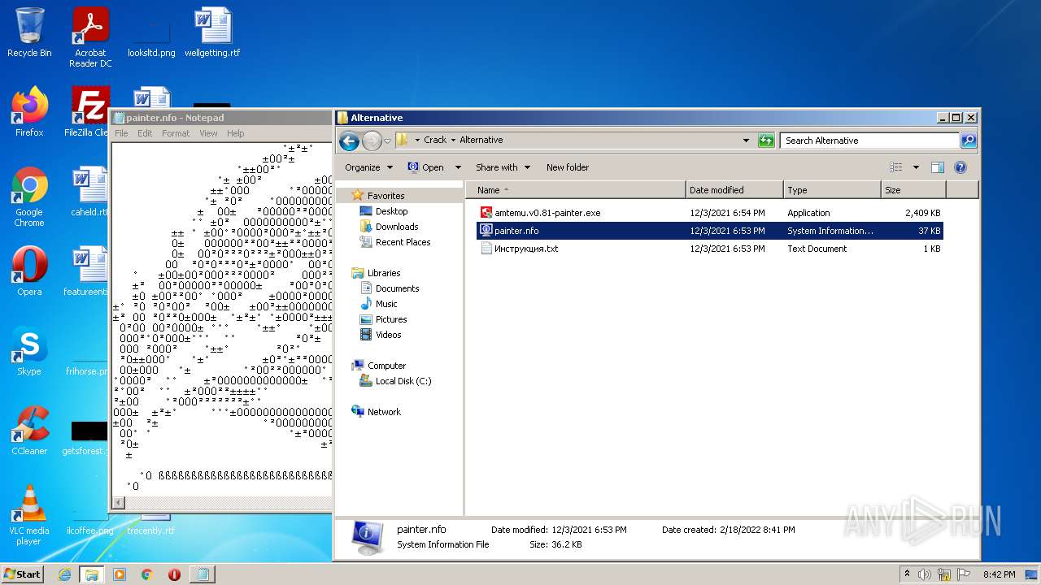This screenshot has height=585, width=1041.
Task: Click Chrome icon in the taskbar
Action: pyautogui.click(x=147, y=574)
